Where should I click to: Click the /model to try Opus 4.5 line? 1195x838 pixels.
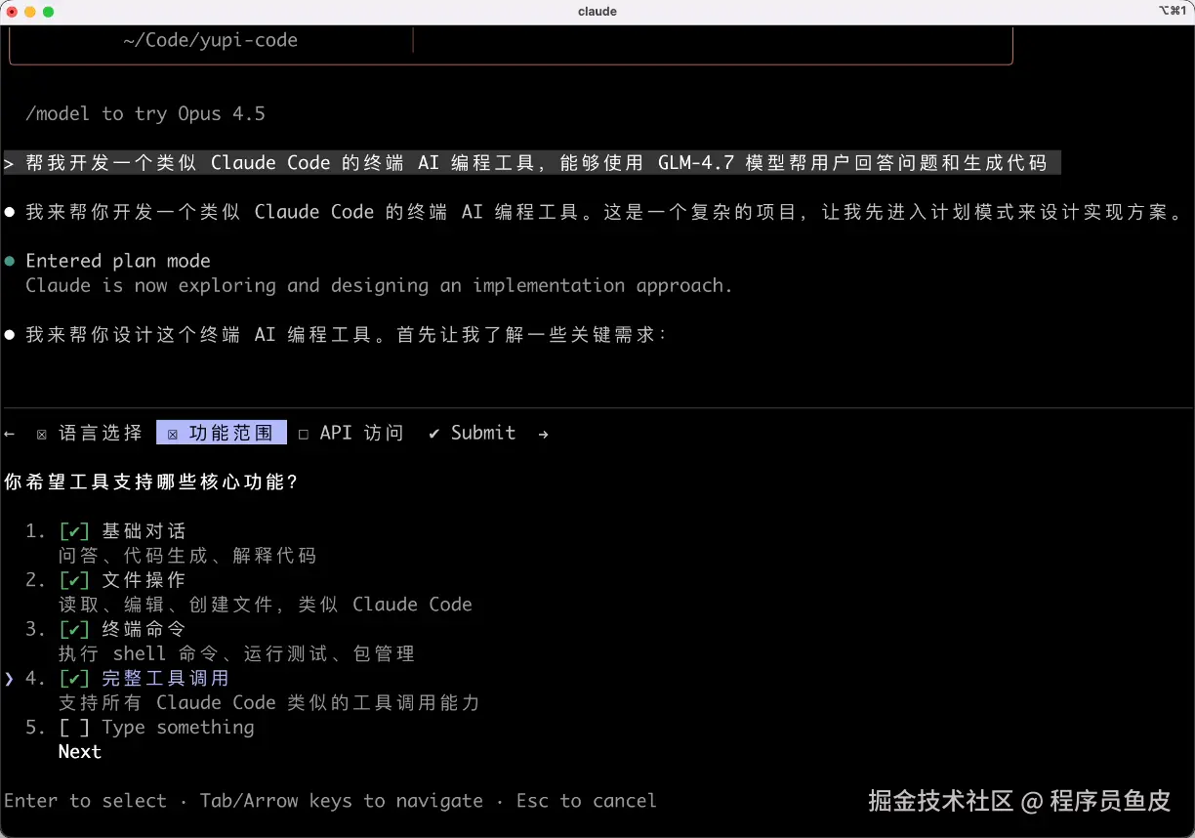pyautogui.click(x=145, y=114)
